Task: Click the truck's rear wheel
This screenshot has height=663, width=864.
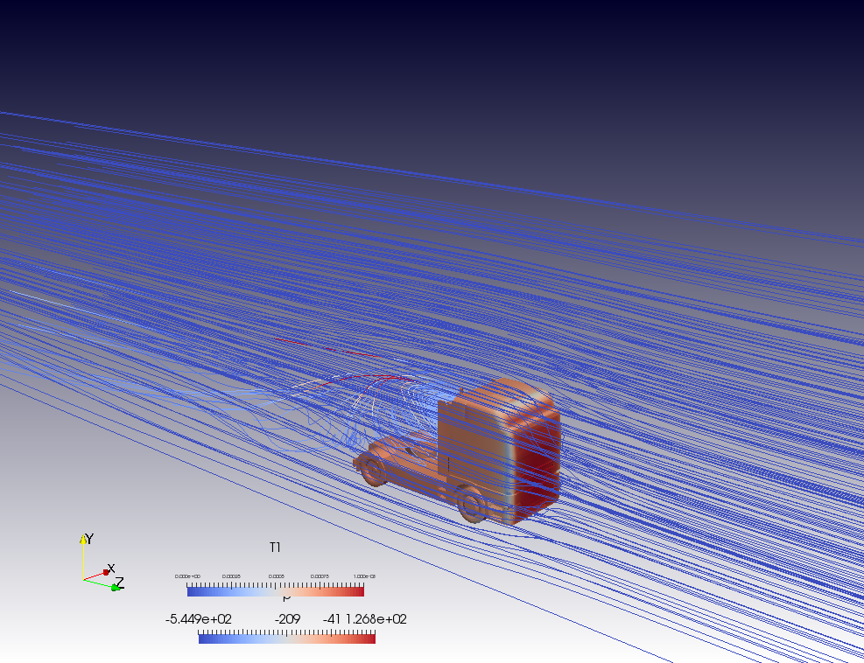Action: [373, 469]
